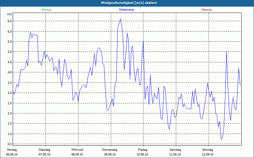Click the date 11.09.10
The height and width of the screenshot is (158, 254).
click(175, 155)
